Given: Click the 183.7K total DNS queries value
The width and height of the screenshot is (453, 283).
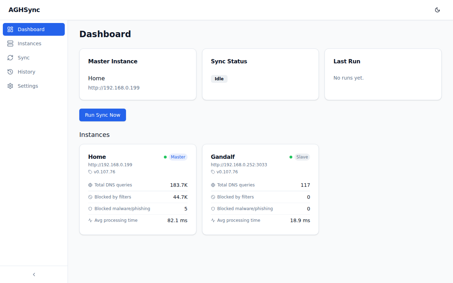Looking at the screenshot, I should pyautogui.click(x=179, y=185).
